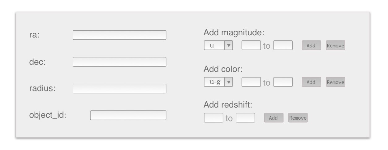
Task: Click the magnitude maximum value field
Action: [283, 46]
